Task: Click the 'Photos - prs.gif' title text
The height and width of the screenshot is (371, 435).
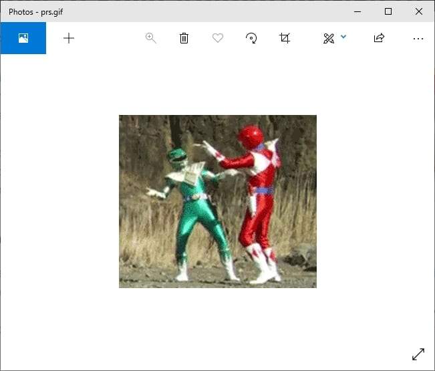Action: pyautogui.click(x=36, y=12)
